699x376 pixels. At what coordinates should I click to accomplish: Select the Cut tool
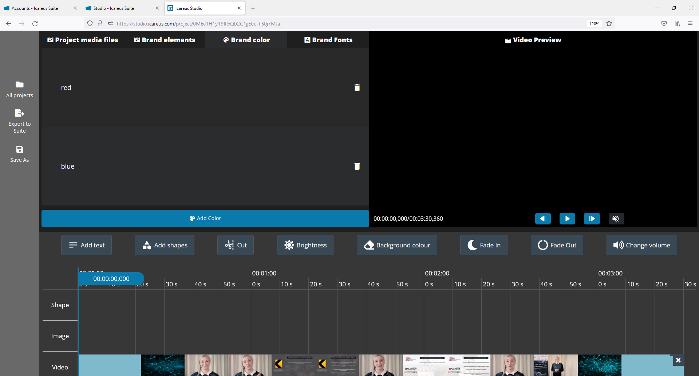pyautogui.click(x=236, y=245)
